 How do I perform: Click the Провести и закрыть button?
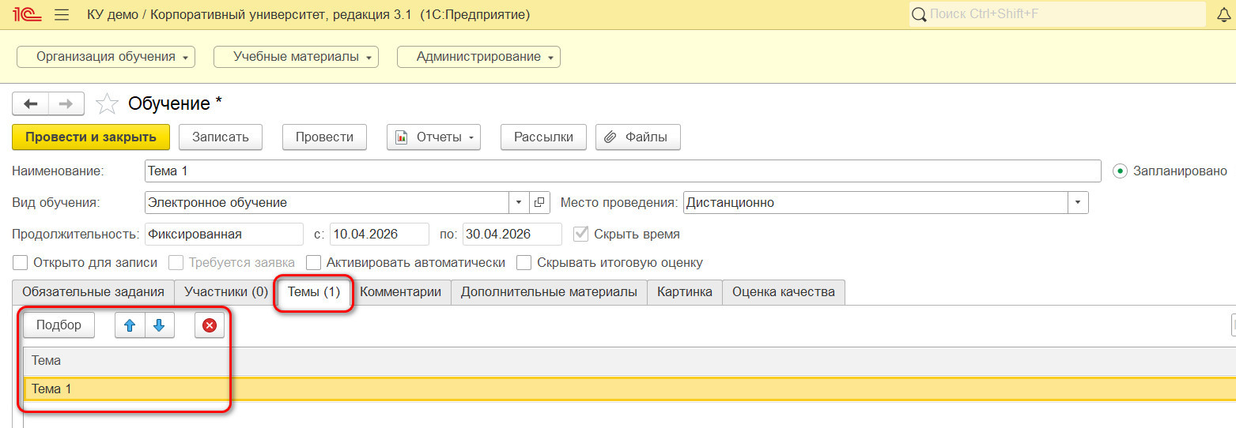pos(91,137)
